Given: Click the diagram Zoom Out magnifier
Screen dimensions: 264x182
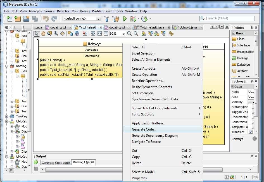Looking at the screenshot, I should pos(136,34).
